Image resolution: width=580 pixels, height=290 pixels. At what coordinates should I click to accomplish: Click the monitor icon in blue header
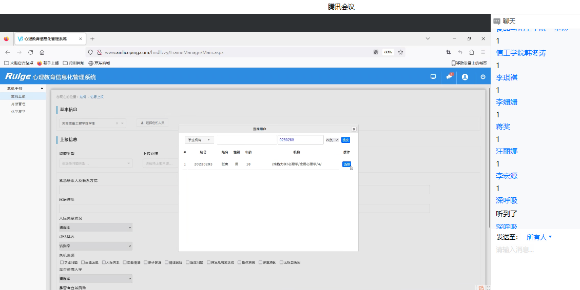(x=433, y=77)
